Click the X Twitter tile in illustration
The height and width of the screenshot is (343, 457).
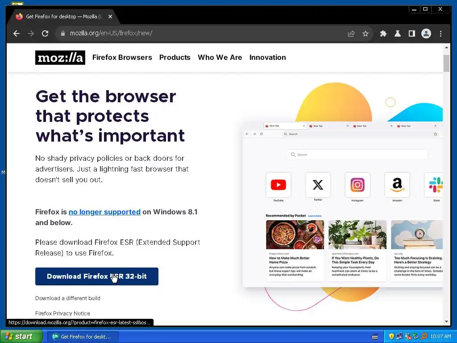pos(318,185)
